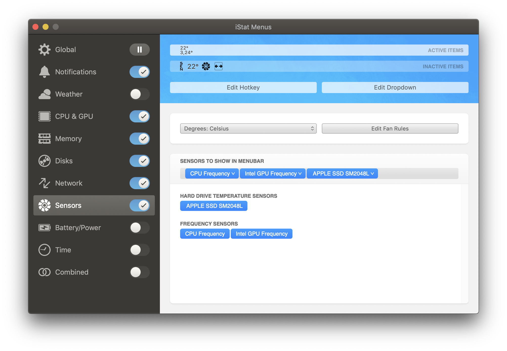Click the Edit Dropdown button

[395, 87]
